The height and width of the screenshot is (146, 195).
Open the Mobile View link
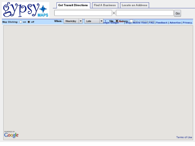click(140, 23)
